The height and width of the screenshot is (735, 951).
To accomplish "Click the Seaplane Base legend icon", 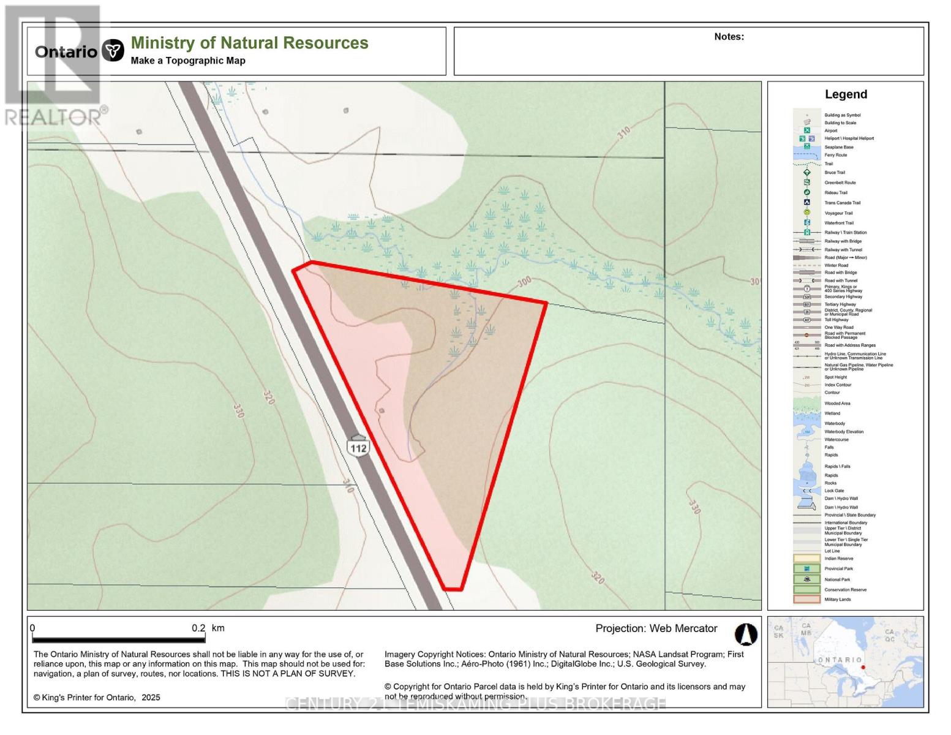I will coord(807,147).
